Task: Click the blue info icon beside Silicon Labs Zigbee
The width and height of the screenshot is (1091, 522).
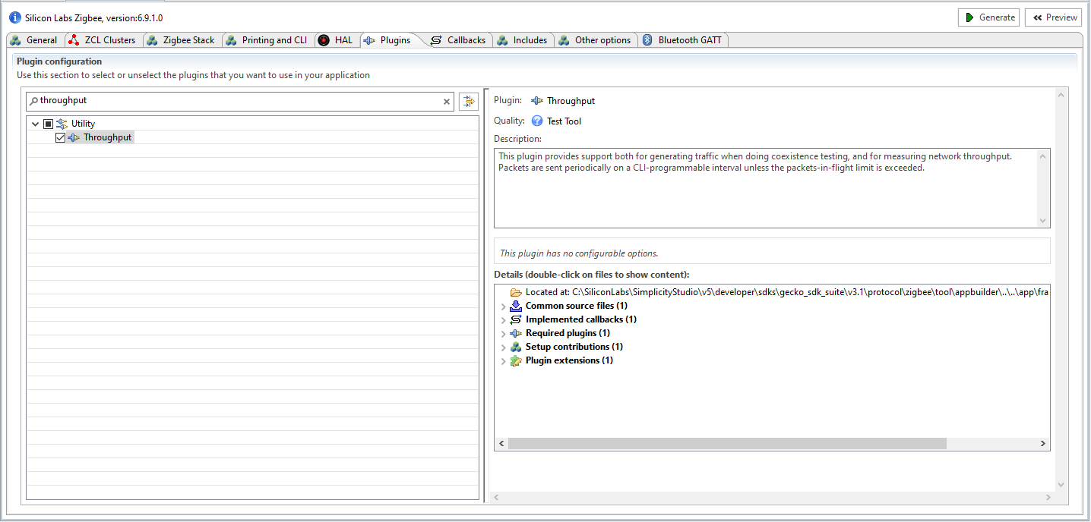Action: pos(15,17)
